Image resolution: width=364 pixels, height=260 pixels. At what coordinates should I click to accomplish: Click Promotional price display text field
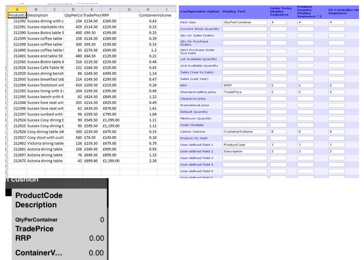click(245, 105)
